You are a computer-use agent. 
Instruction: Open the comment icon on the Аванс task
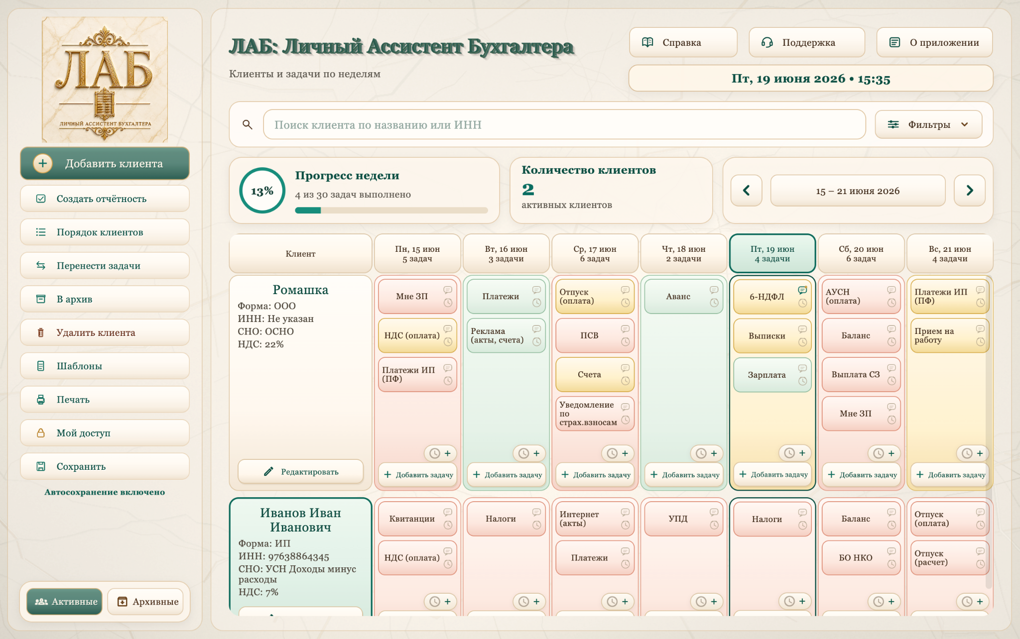pyautogui.click(x=714, y=290)
